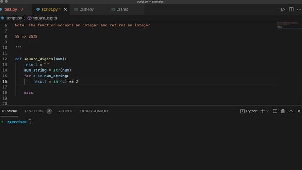The width and height of the screenshot is (302, 170).
Task: Click the test.py tab error count 3
Action: tap(22, 9)
